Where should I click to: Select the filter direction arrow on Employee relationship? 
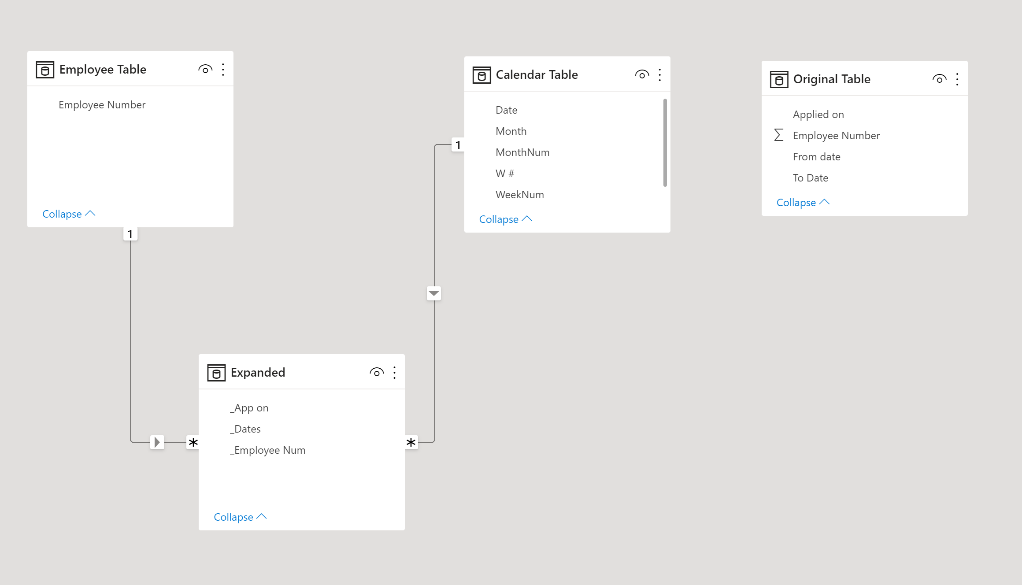pos(157,442)
